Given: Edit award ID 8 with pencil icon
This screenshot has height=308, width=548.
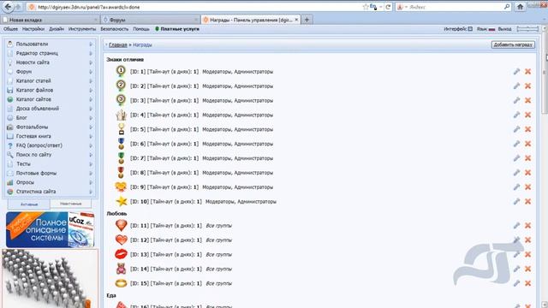Looking at the screenshot, I should [516, 173].
